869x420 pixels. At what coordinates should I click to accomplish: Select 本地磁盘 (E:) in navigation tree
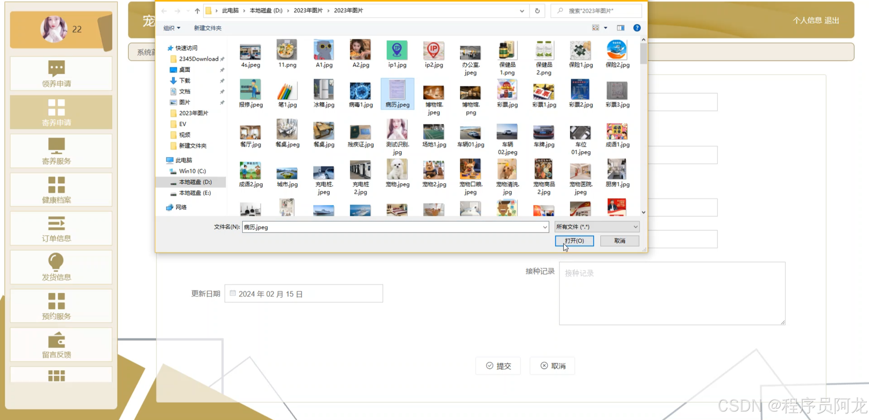click(195, 193)
